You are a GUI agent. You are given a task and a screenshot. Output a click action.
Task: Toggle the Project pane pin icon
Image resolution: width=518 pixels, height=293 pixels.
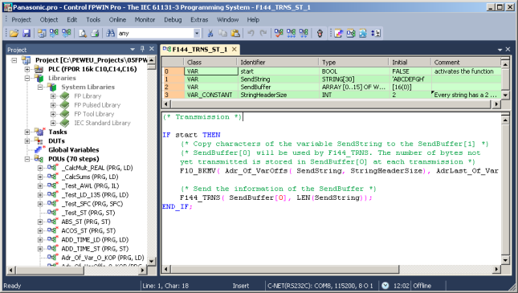[142, 49]
